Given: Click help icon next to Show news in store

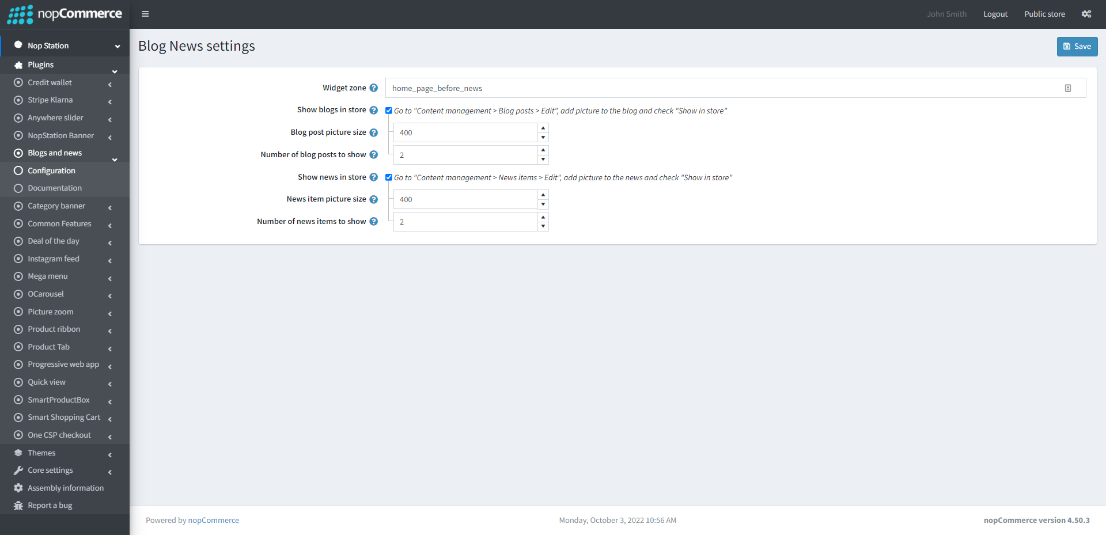Looking at the screenshot, I should (374, 177).
